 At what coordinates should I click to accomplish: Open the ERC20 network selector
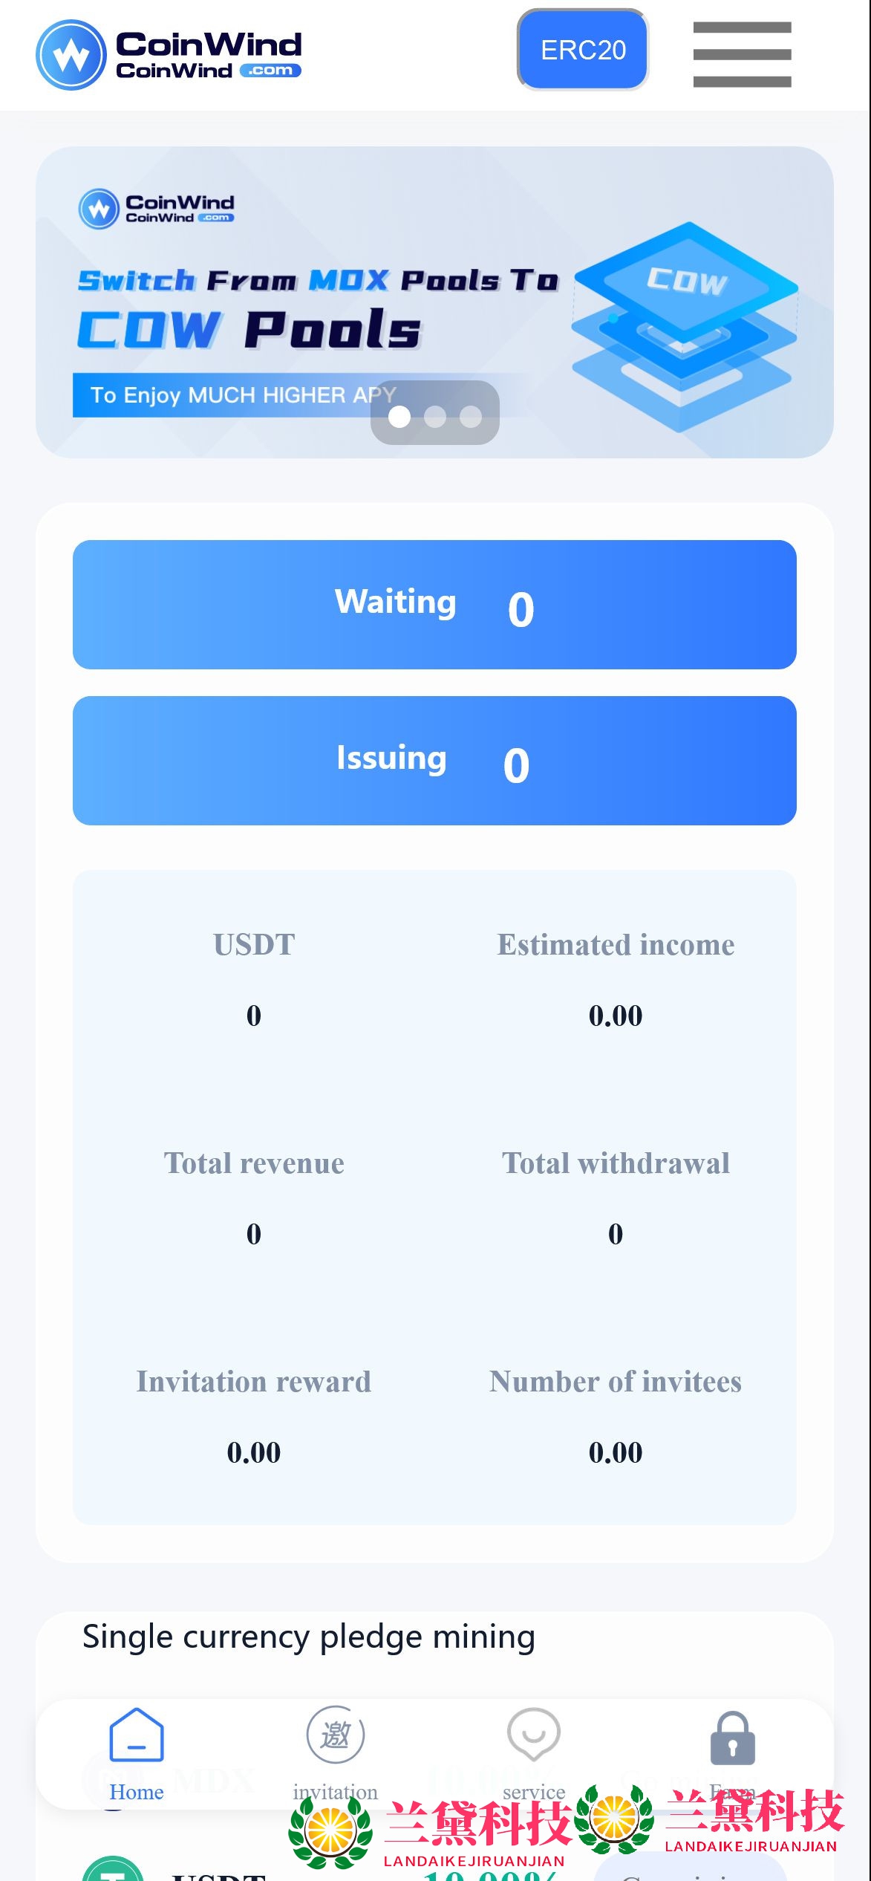point(583,50)
